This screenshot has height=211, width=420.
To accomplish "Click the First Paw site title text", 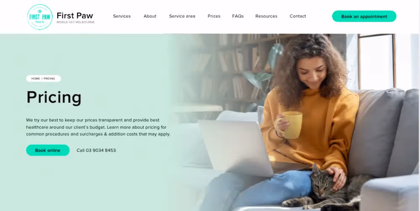I will pos(75,16).
